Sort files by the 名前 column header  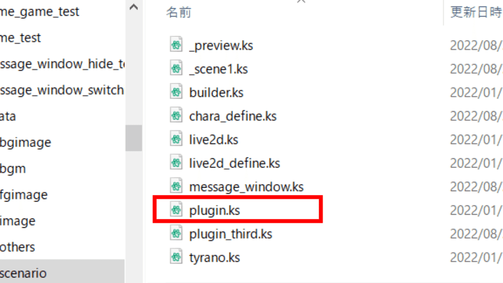point(179,12)
